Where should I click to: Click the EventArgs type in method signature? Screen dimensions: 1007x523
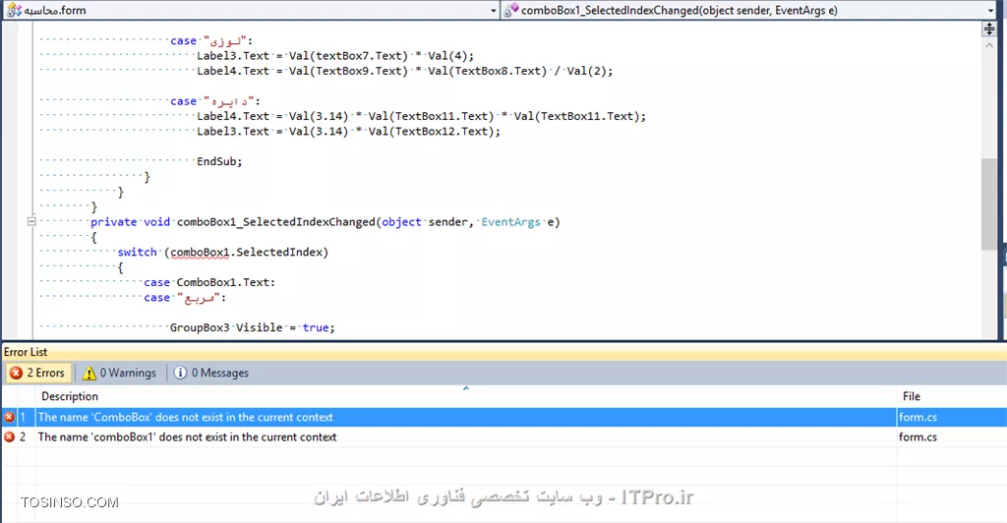(x=511, y=222)
